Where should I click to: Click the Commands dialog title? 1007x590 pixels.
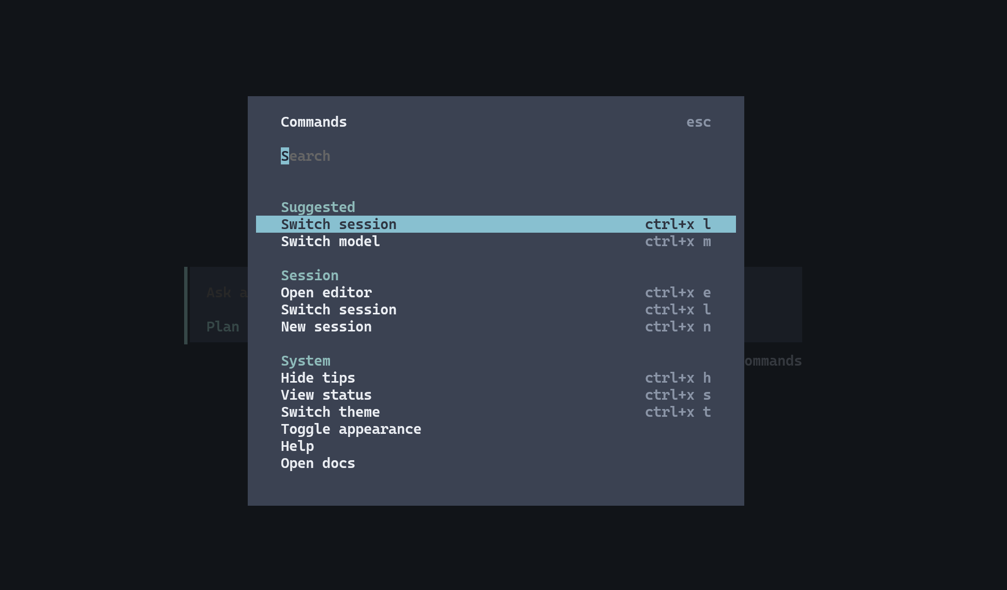tap(314, 122)
